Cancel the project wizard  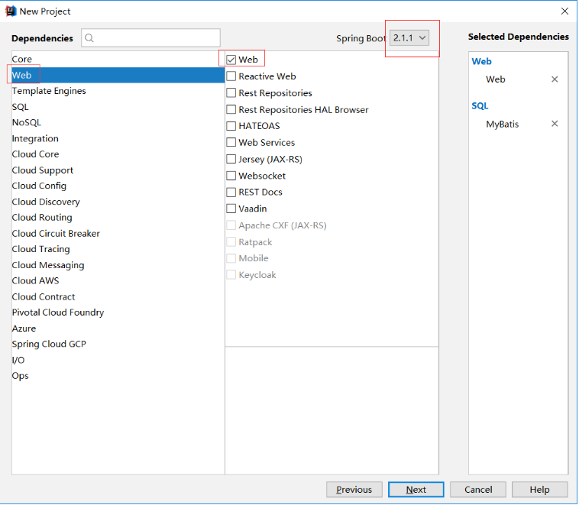tap(478, 490)
